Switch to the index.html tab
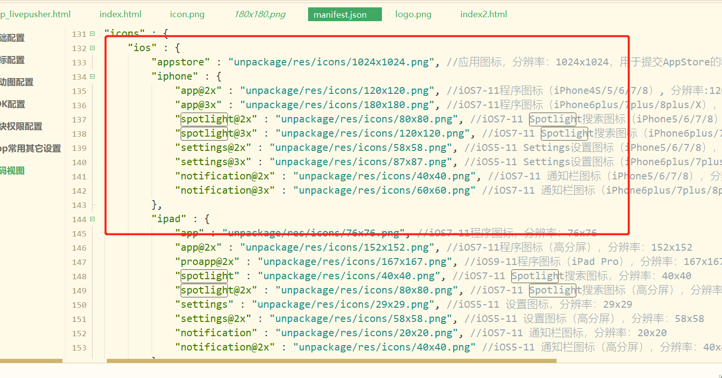Viewport: 722px width, 378px height. click(120, 14)
